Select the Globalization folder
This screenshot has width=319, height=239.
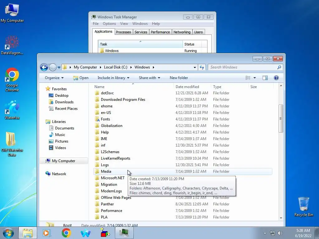coord(112,126)
